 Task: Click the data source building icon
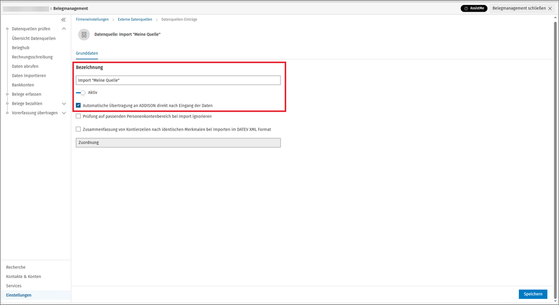(x=84, y=35)
